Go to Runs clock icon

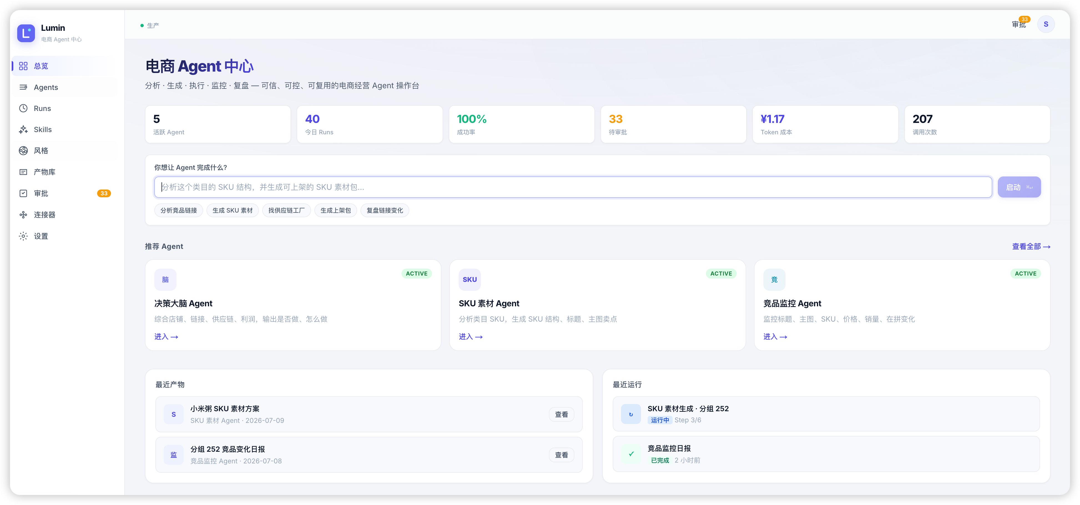pyautogui.click(x=24, y=108)
